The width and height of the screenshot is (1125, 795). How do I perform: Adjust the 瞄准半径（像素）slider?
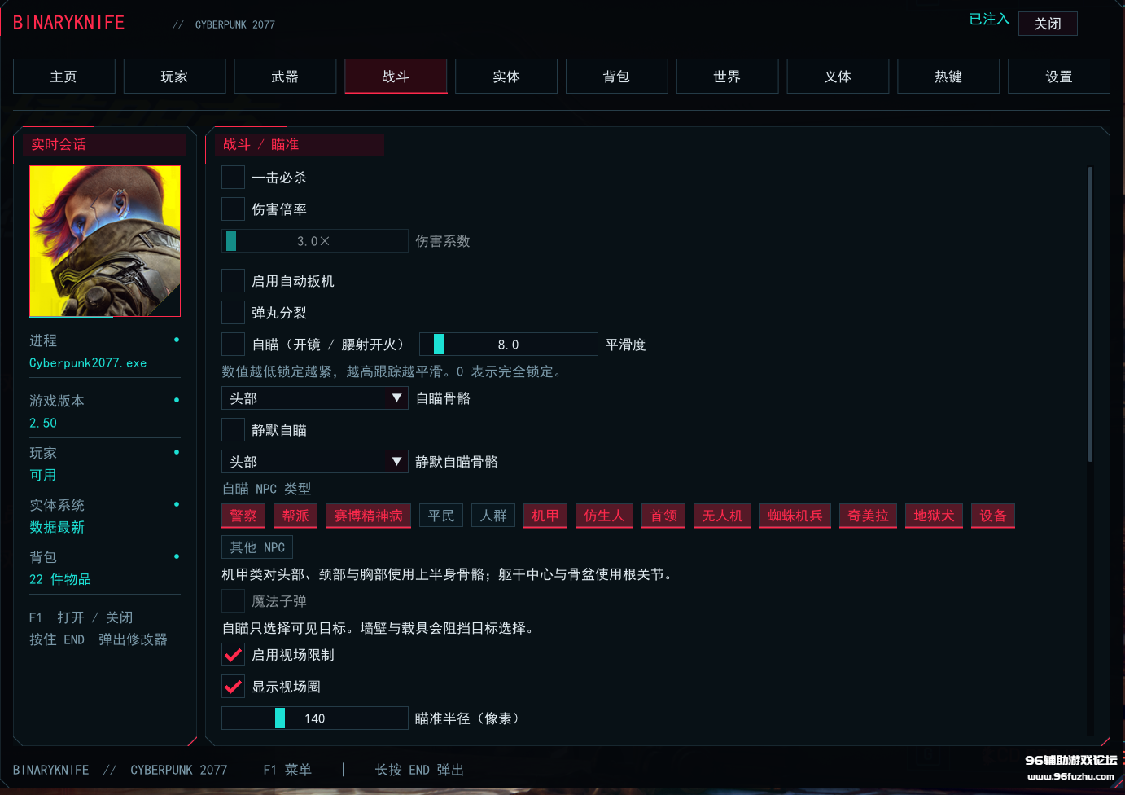point(314,718)
